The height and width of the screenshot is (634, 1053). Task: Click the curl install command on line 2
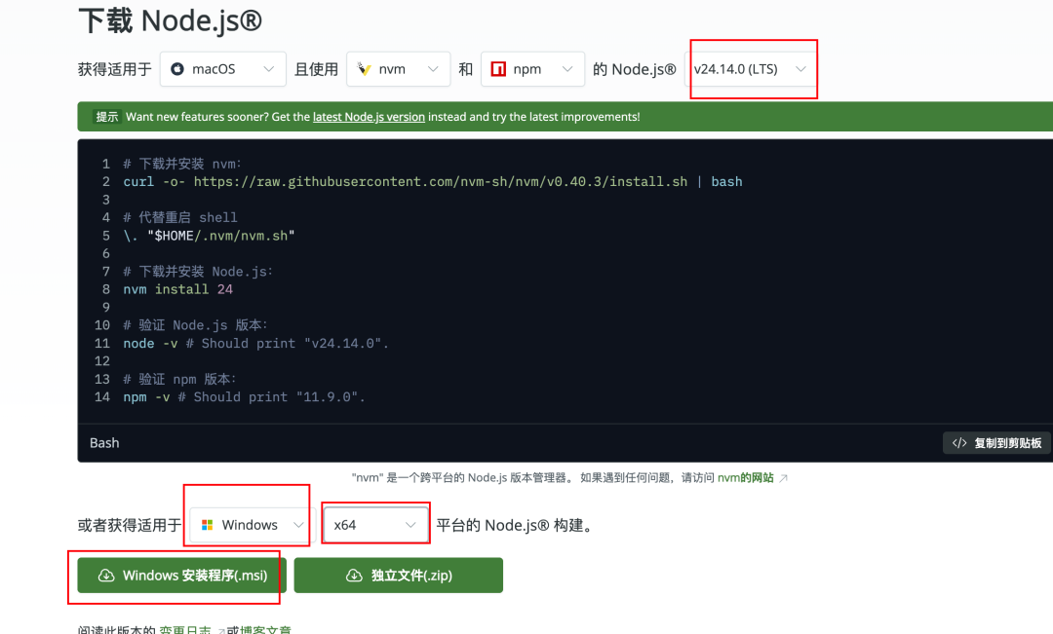point(433,182)
